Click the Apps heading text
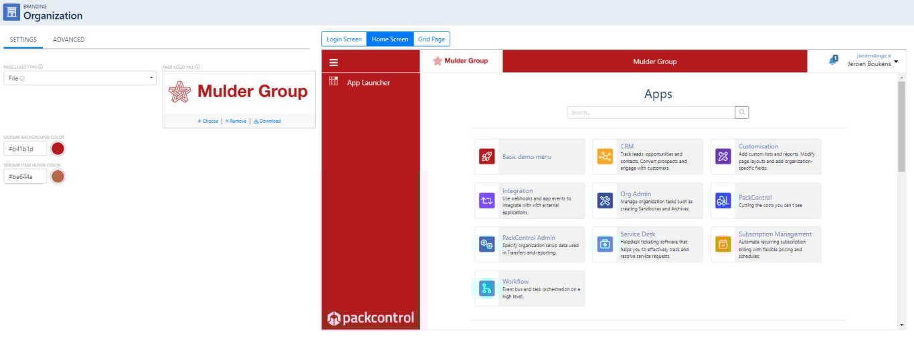This screenshot has width=914, height=342. click(658, 94)
